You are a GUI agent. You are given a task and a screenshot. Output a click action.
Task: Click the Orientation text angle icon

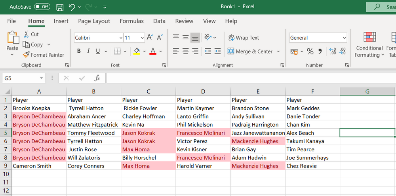tap(208, 37)
